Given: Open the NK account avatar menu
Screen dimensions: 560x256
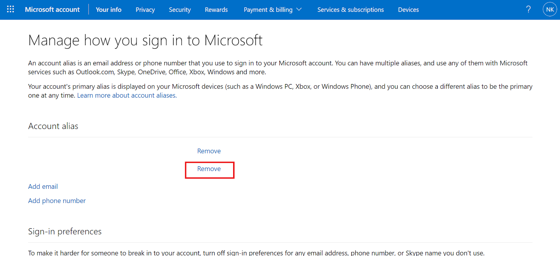Looking at the screenshot, I should [549, 9].
